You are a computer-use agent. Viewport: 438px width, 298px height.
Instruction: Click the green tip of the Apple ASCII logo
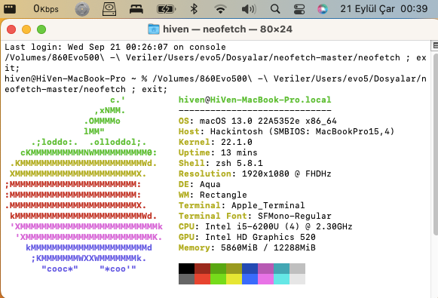118,100
